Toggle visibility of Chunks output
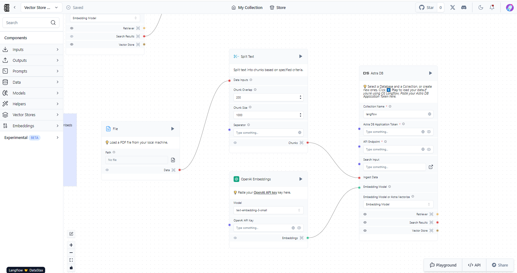Screen dimensions: 517x273 coord(235,143)
